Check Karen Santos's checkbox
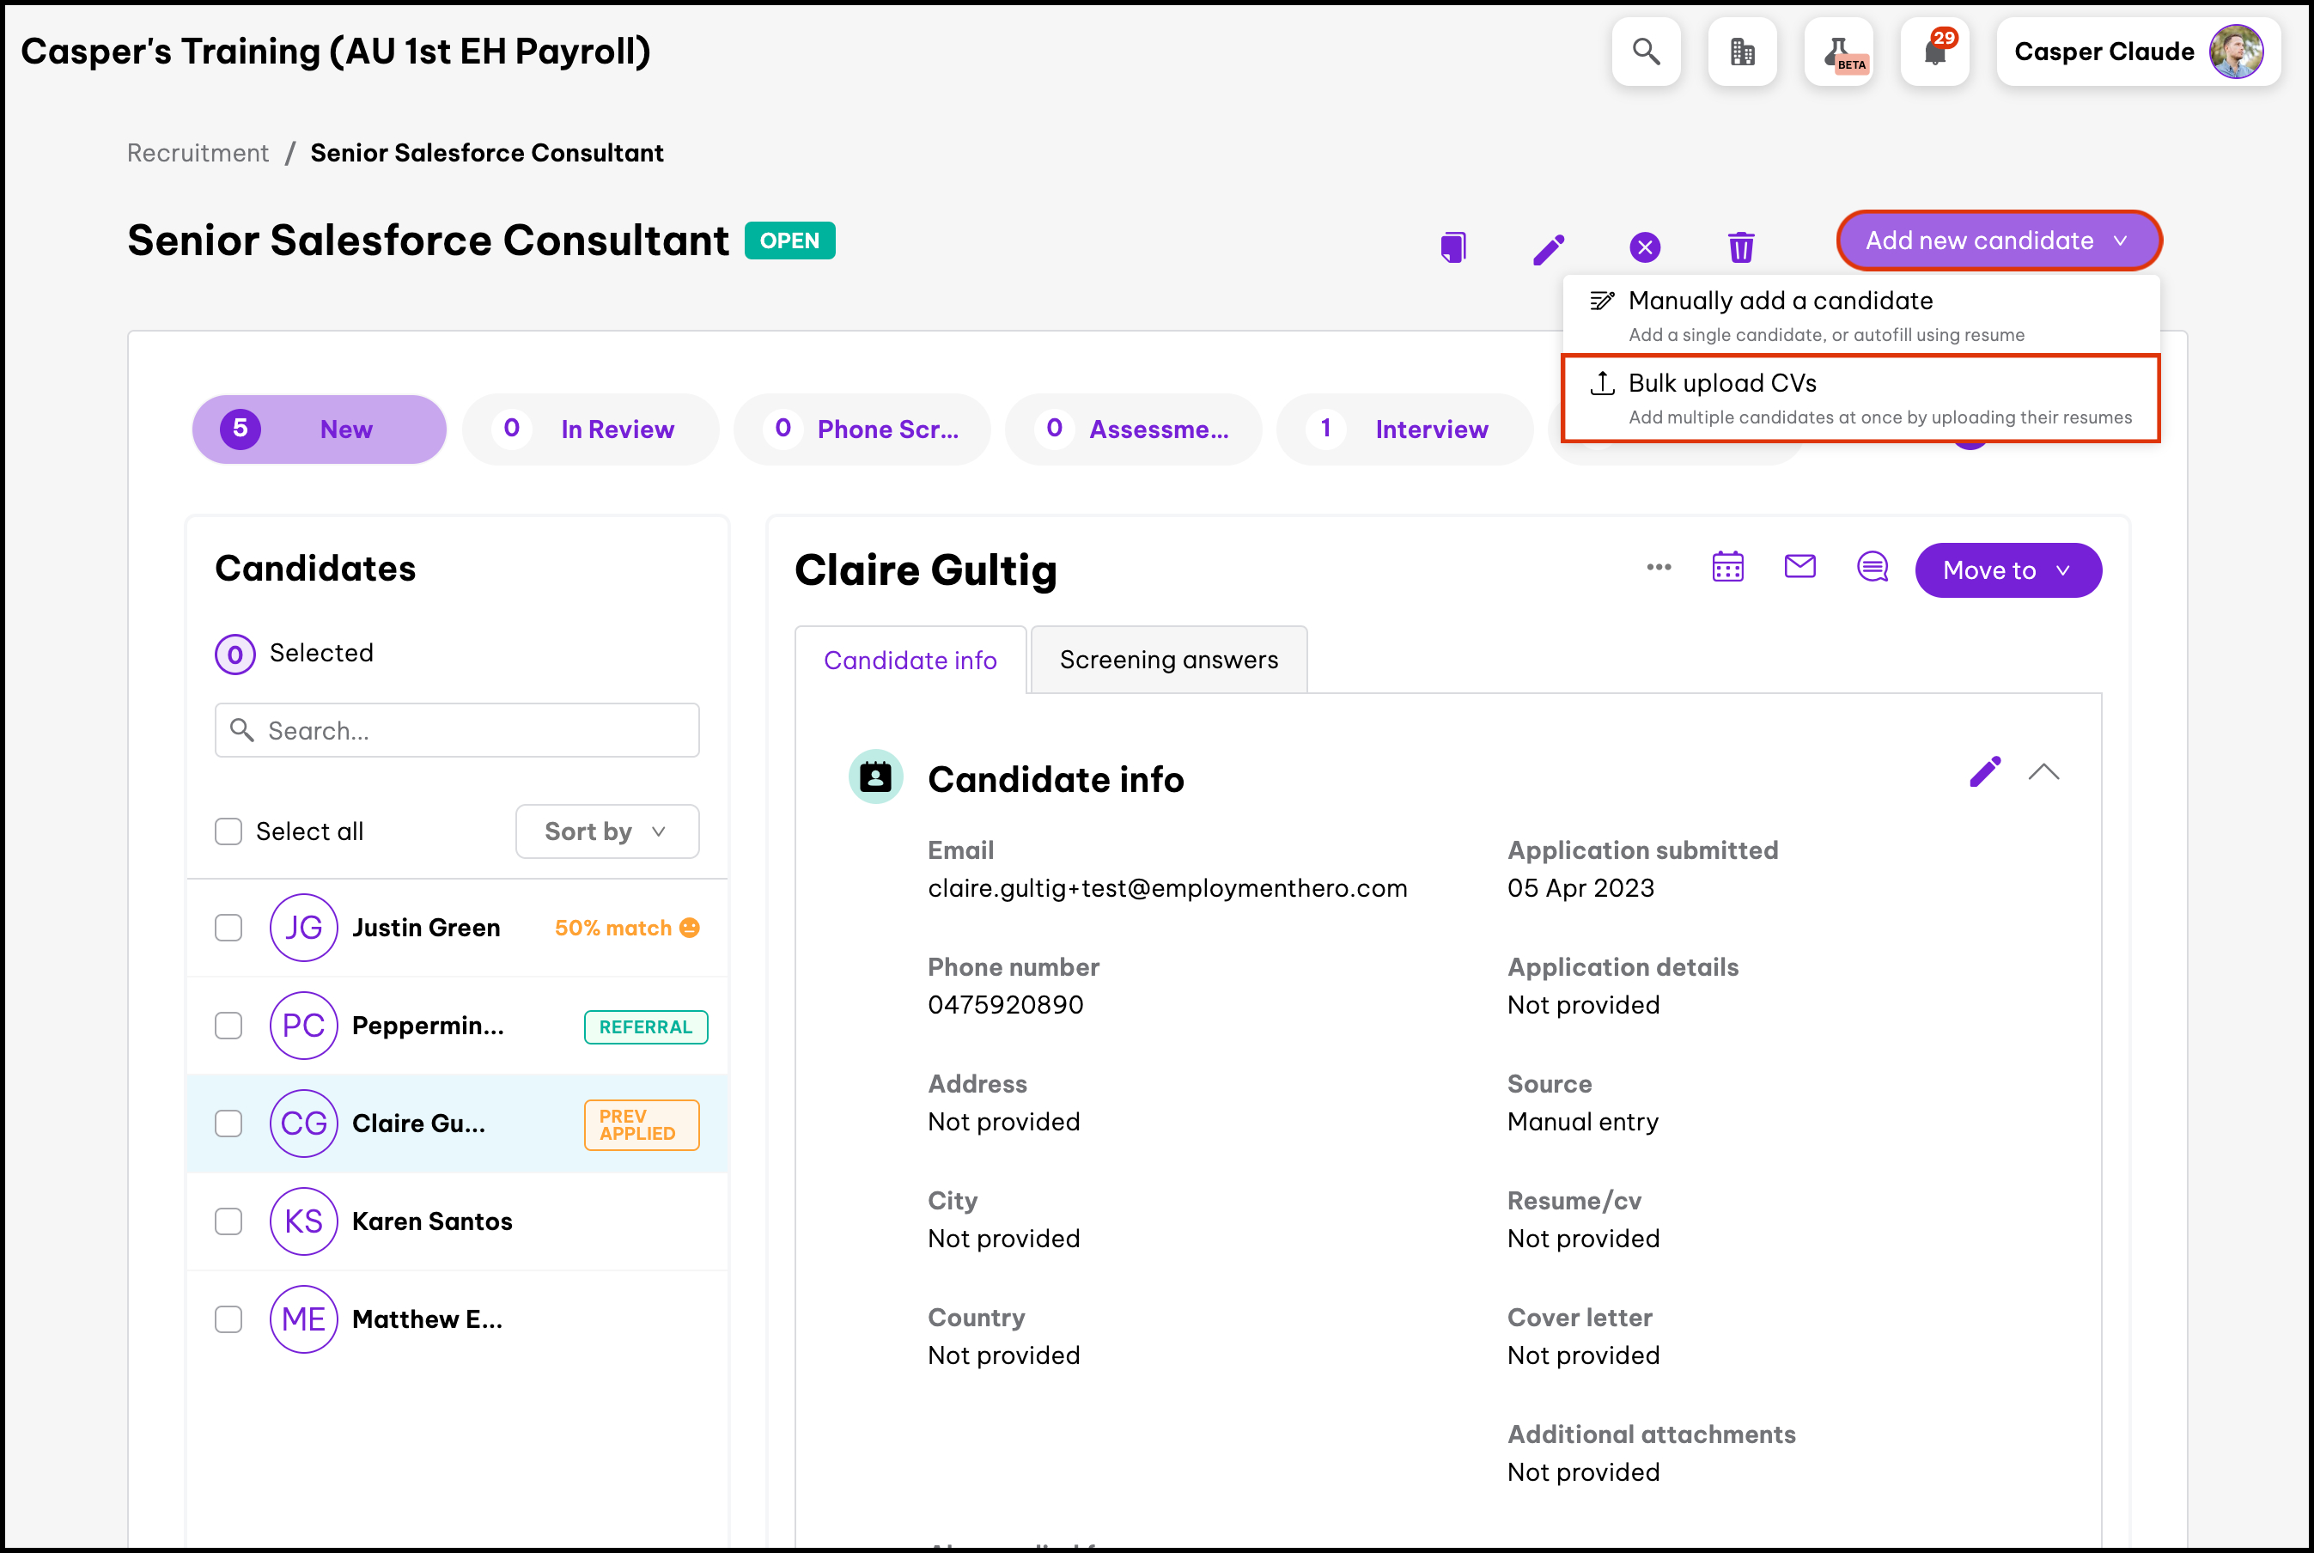This screenshot has height=1553, width=2314. pos(228,1221)
